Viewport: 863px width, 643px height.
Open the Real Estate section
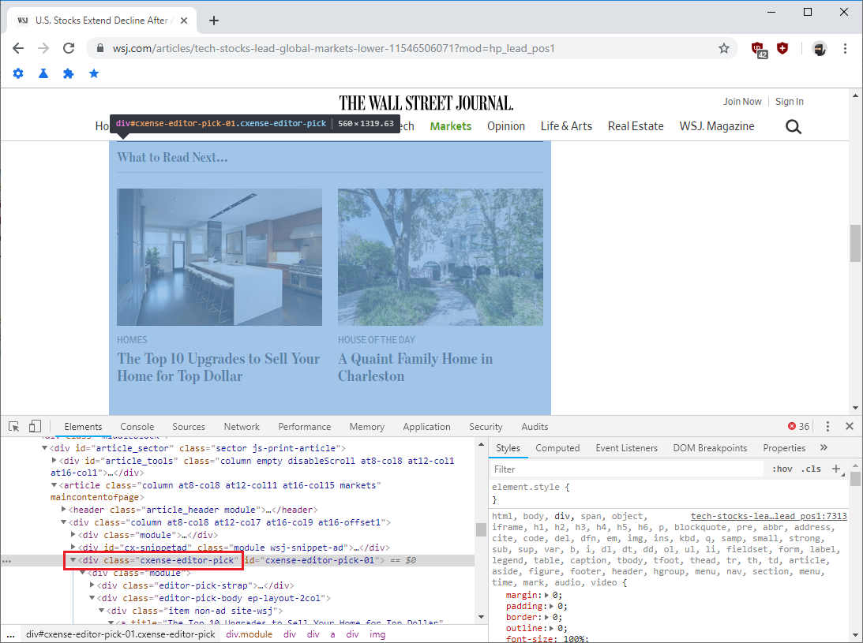(636, 126)
